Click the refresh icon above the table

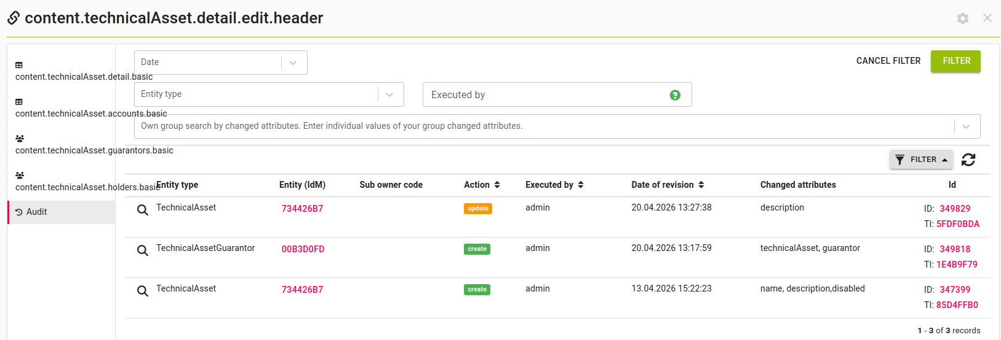click(x=968, y=160)
